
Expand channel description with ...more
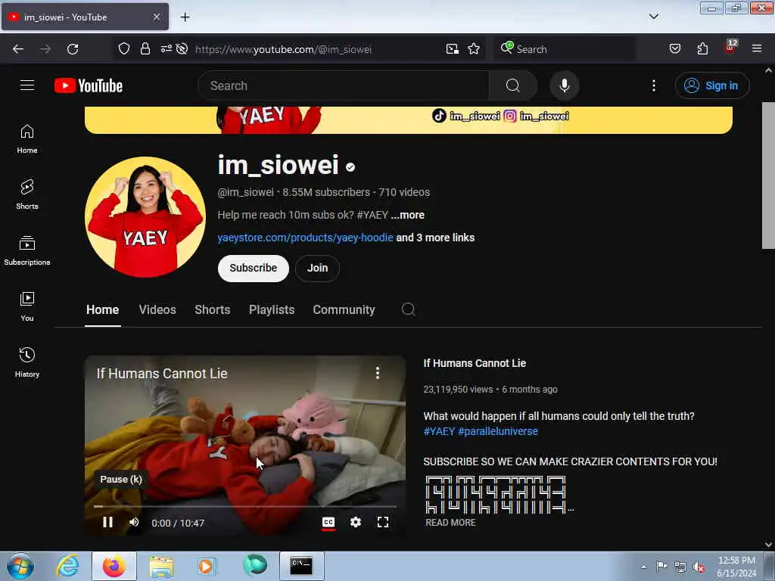click(408, 215)
